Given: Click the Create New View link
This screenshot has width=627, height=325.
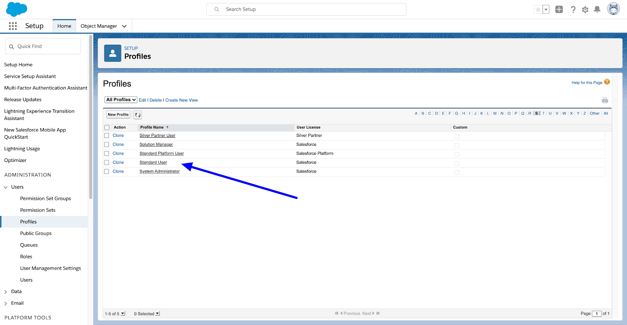Looking at the screenshot, I should (x=181, y=100).
